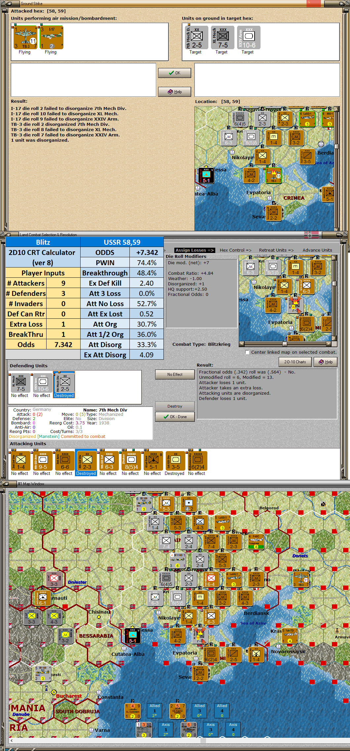Switch to Advance Units tab
350x751 pixels.
[x=317, y=250]
